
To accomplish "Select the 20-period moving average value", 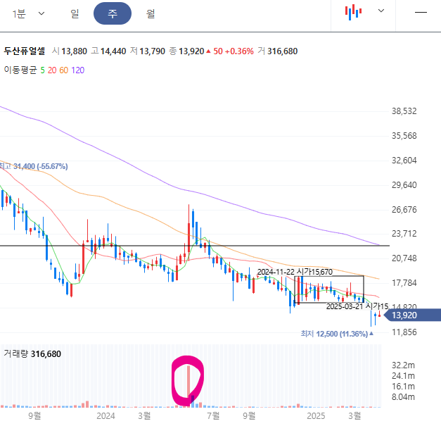I will point(52,70).
